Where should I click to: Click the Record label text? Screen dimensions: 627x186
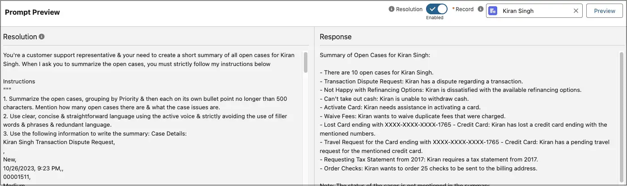tap(465, 9)
